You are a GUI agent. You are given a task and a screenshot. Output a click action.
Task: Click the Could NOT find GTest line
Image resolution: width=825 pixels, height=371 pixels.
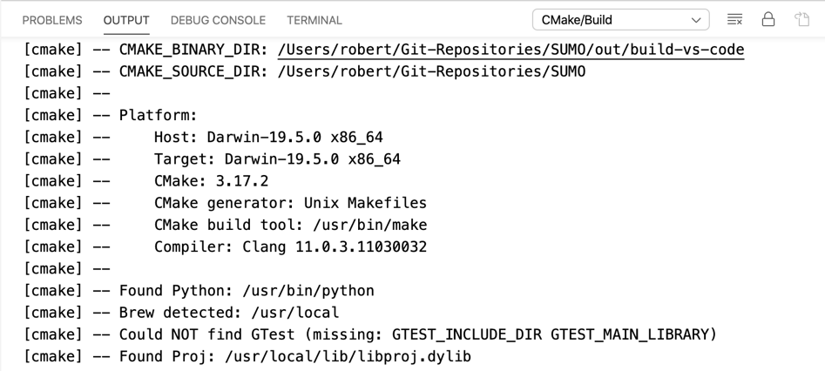click(x=417, y=334)
